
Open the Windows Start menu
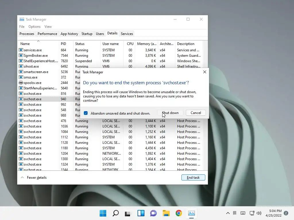tap(103, 213)
